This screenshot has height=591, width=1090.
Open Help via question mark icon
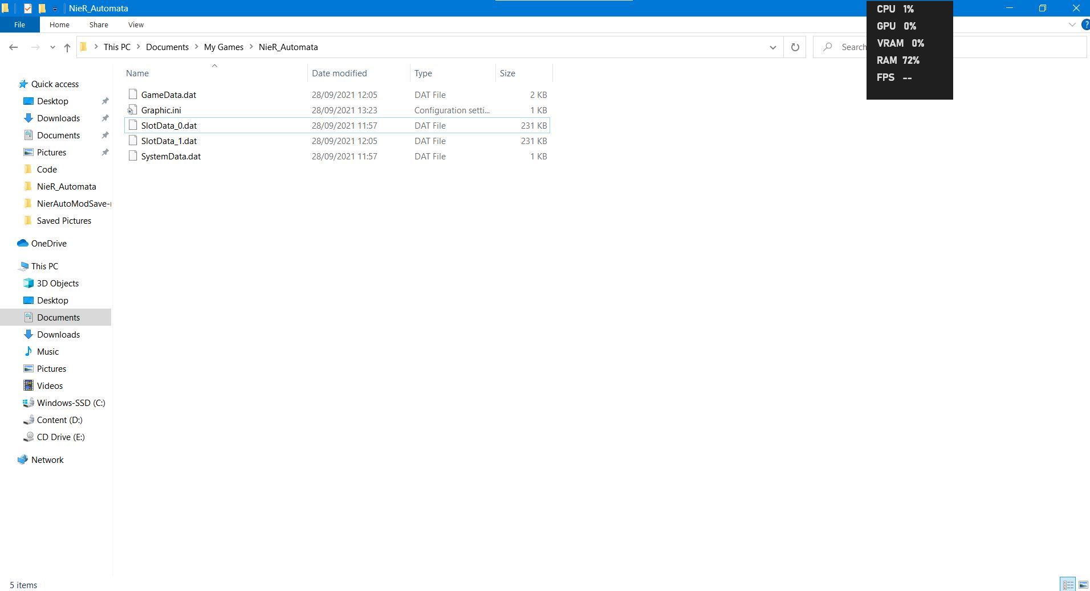[1085, 24]
